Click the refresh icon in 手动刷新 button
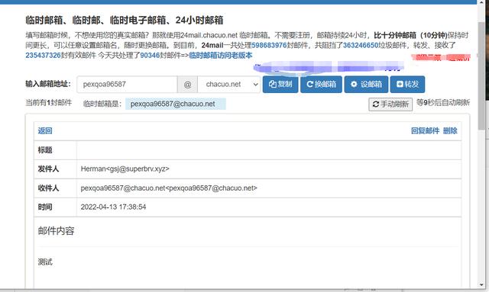This screenshot has height=292, width=489. tap(376, 104)
